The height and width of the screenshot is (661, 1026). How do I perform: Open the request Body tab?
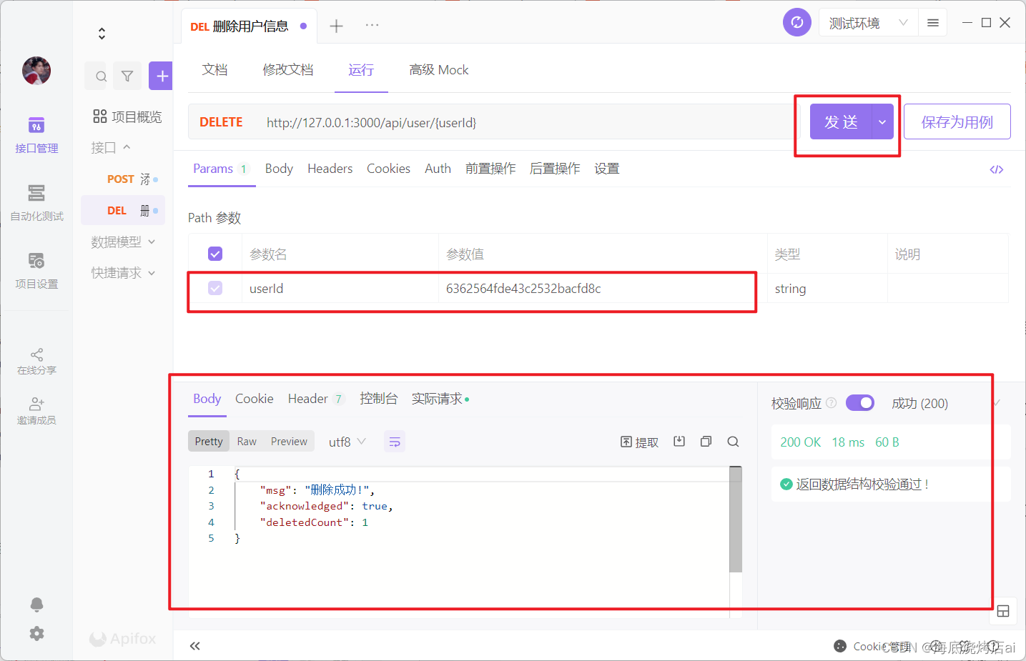pyautogui.click(x=279, y=169)
